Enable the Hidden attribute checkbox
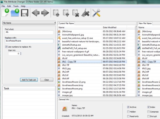Viewport: 160px width, 119px height. [x=128, y=111]
